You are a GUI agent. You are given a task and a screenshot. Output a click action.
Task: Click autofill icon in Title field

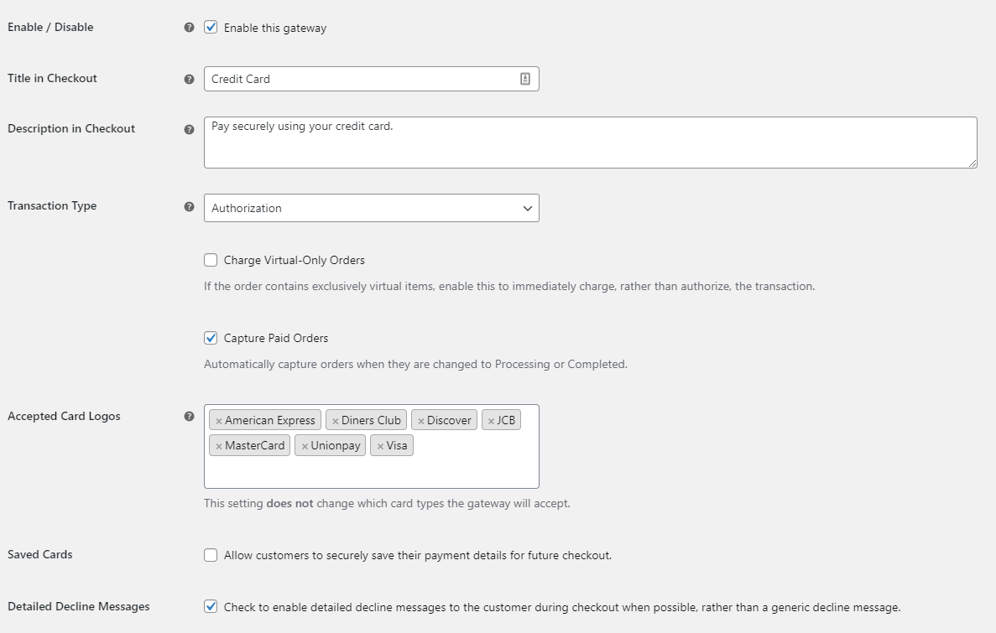pos(525,79)
